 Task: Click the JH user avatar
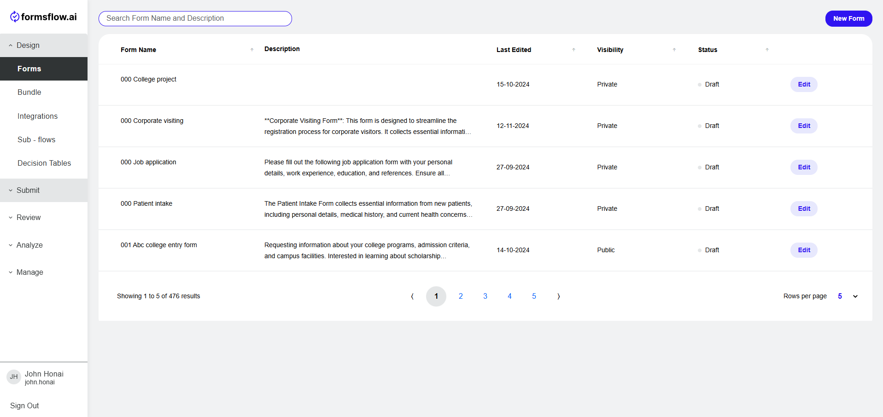click(x=14, y=377)
